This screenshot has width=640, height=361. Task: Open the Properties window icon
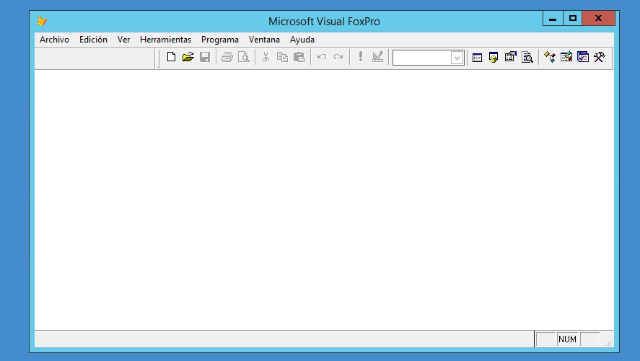tap(510, 57)
